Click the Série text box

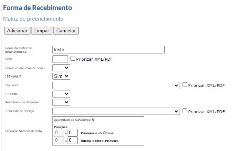[60, 59]
